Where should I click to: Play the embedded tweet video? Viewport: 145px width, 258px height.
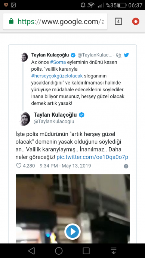72,231
